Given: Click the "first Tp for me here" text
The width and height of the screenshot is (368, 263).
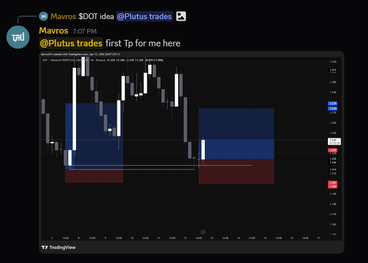Looking at the screenshot, I should click(x=143, y=43).
